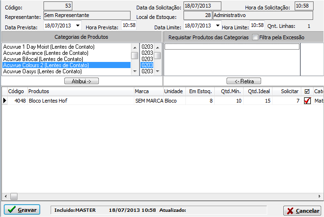Click the green checkmark on Gravar
The width and height of the screenshot is (324, 217).
(x=11, y=209)
